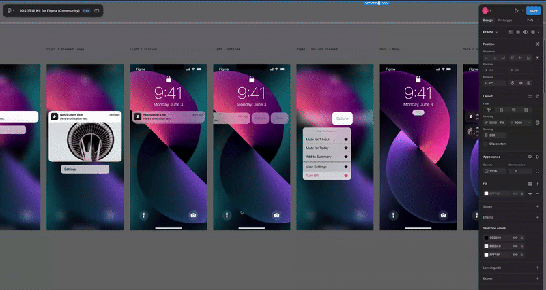This screenshot has height=290, width=546.
Task: Click the width 5840 Fill field
Action: click(494, 123)
